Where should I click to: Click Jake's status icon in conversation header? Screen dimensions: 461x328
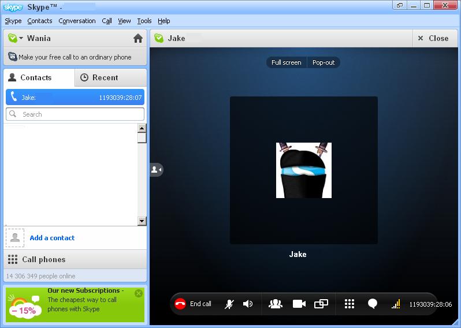pyautogui.click(x=159, y=38)
